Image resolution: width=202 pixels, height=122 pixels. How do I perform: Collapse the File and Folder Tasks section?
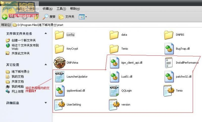point(46,33)
